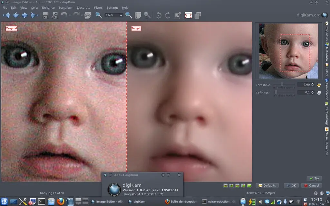Go to the first image in the album
Image resolution: width=330 pixels, height=206 pixels.
[6, 15]
